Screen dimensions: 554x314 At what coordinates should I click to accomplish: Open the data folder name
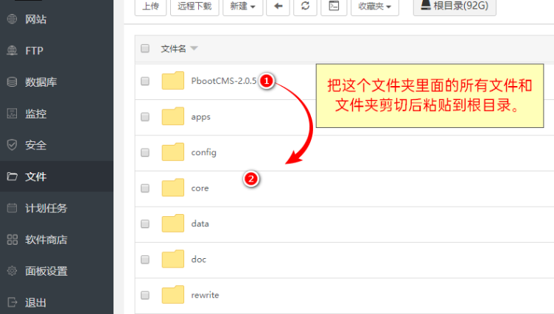(200, 224)
